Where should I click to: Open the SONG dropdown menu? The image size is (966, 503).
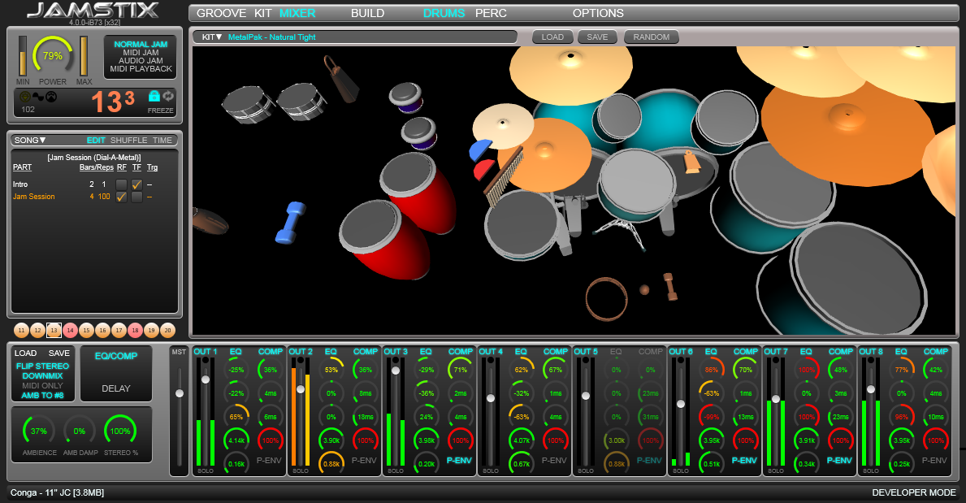point(30,140)
